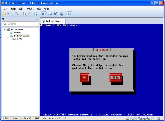The width and height of the screenshot is (165, 121).
Task: Click the VMware Workstation title bar icon
Action: (x=3, y=3)
